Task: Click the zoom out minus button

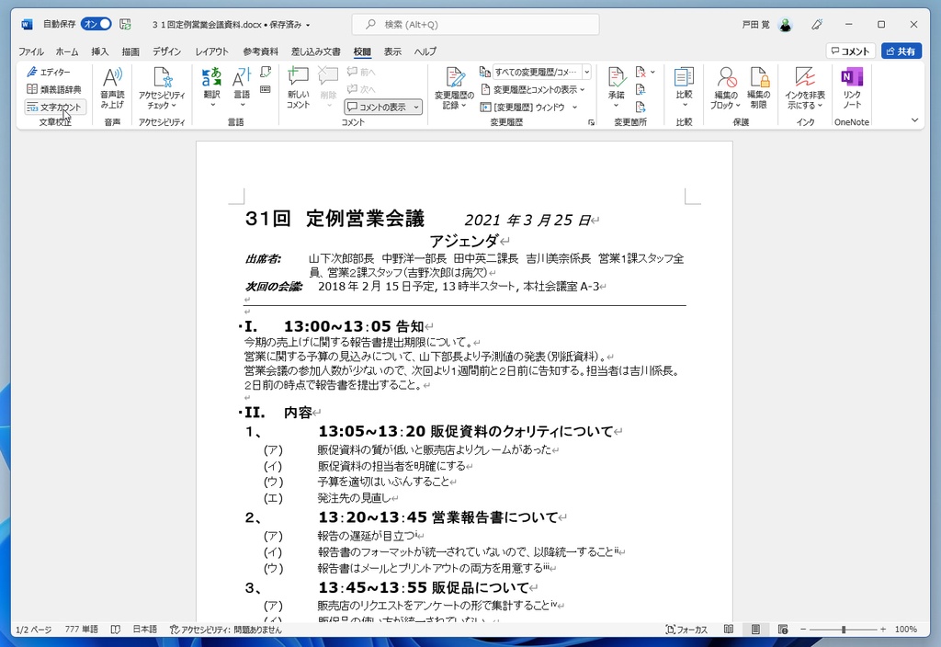Action: point(803,630)
